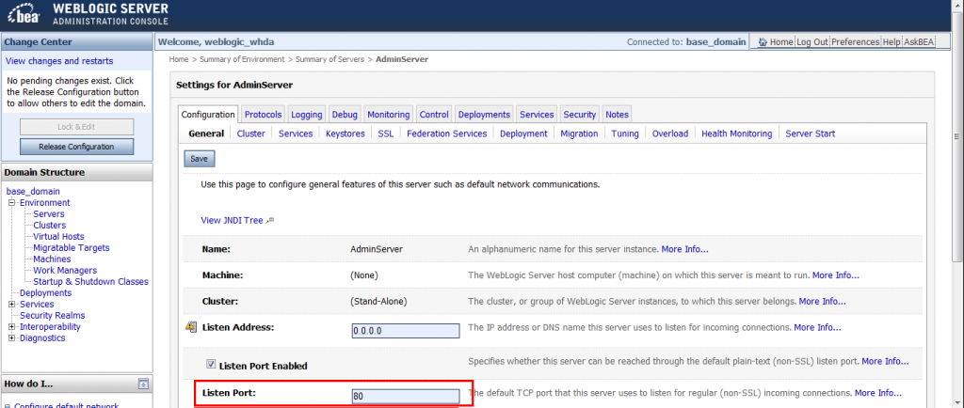Click the Save button
964x408 pixels.
pyautogui.click(x=199, y=159)
